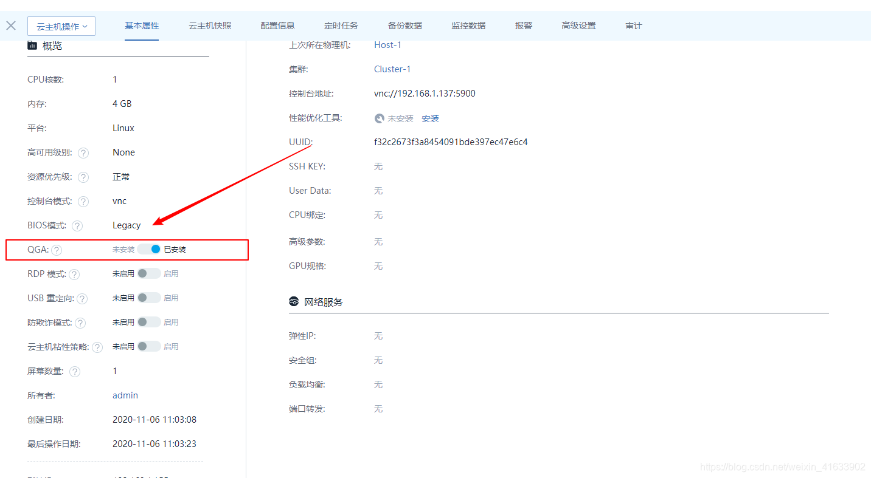Click the 高可用级别 value None
Screen dimensions: 871x478
click(123, 152)
